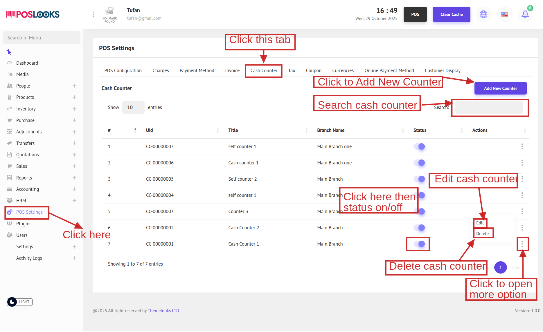The width and height of the screenshot is (543, 332).
Task: Click the Clear Cache button
Action: point(451,14)
